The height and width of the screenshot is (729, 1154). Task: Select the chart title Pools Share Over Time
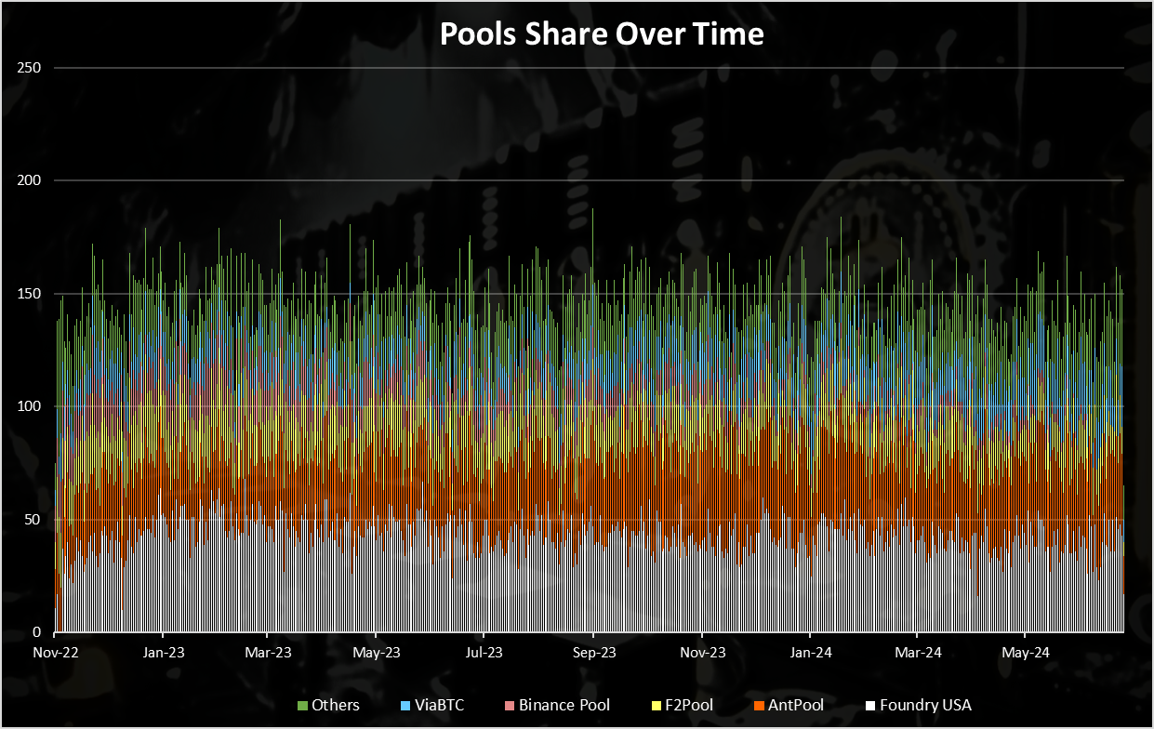click(602, 34)
